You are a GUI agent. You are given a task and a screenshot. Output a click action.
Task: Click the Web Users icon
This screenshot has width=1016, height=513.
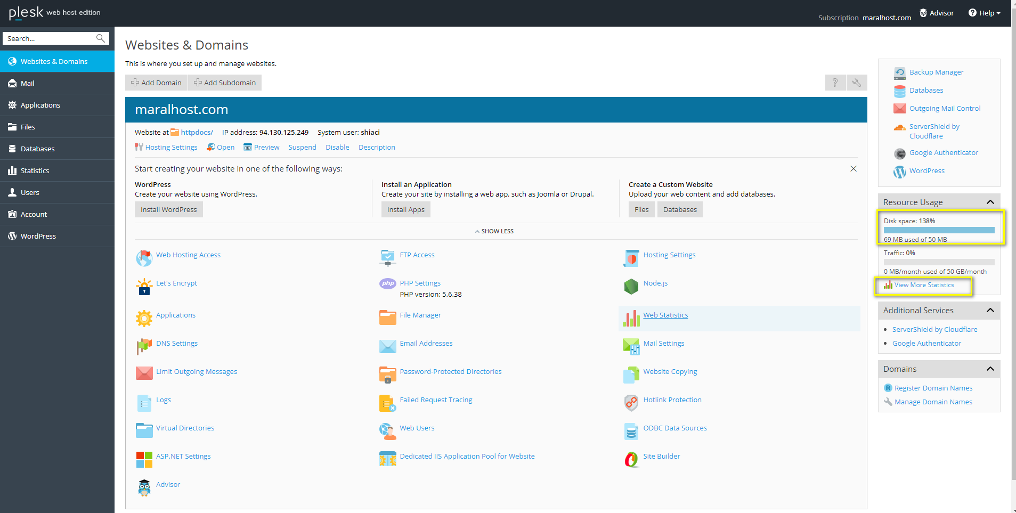tap(388, 431)
